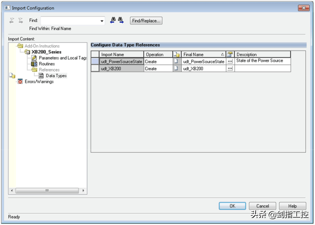Click Errors/Warnings red X icon in tree

[x=20, y=82]
